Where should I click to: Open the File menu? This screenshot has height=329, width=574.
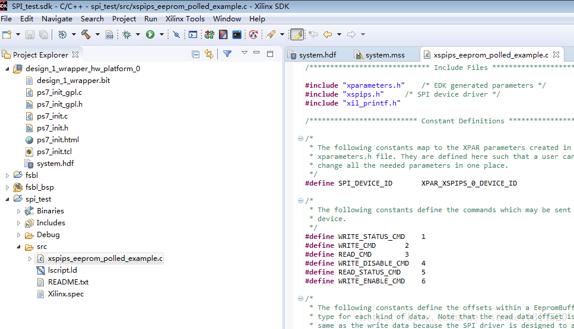tap(6, 18)
